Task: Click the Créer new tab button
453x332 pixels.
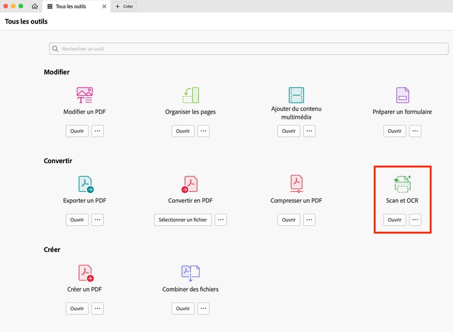Action: [x=125, y=6]
